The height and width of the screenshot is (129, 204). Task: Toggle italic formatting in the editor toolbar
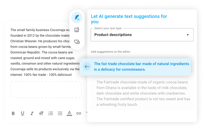pos(32,114)
